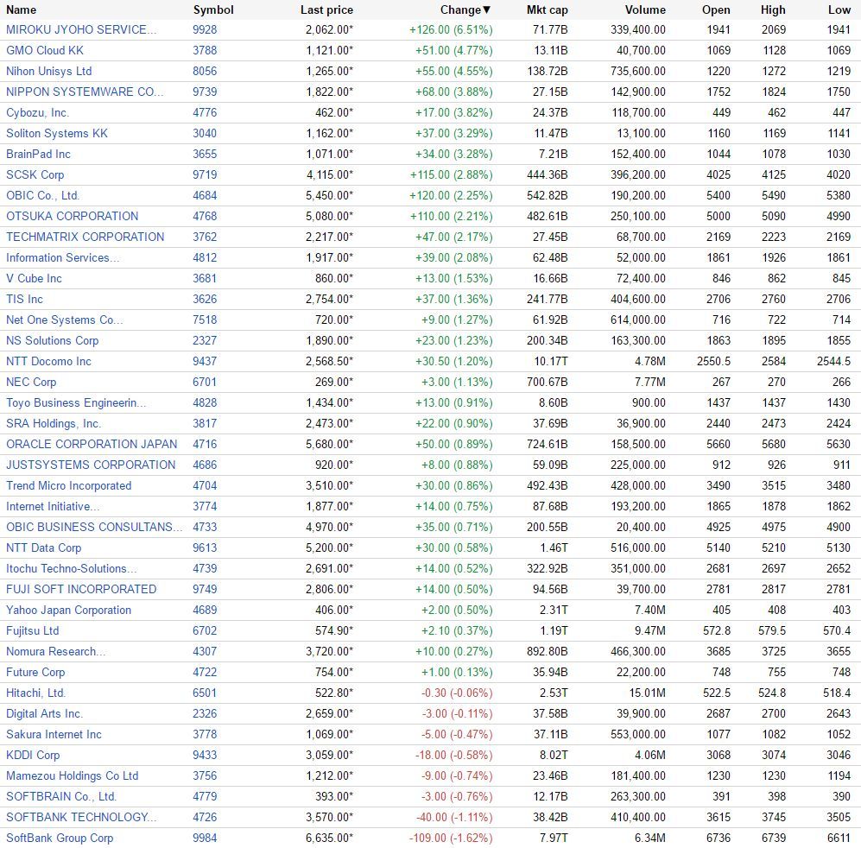The width and height of the screenshot is (861, 848).
Task: Open FUJI SOFT INCORPORATED link
Action: [81, 589]
